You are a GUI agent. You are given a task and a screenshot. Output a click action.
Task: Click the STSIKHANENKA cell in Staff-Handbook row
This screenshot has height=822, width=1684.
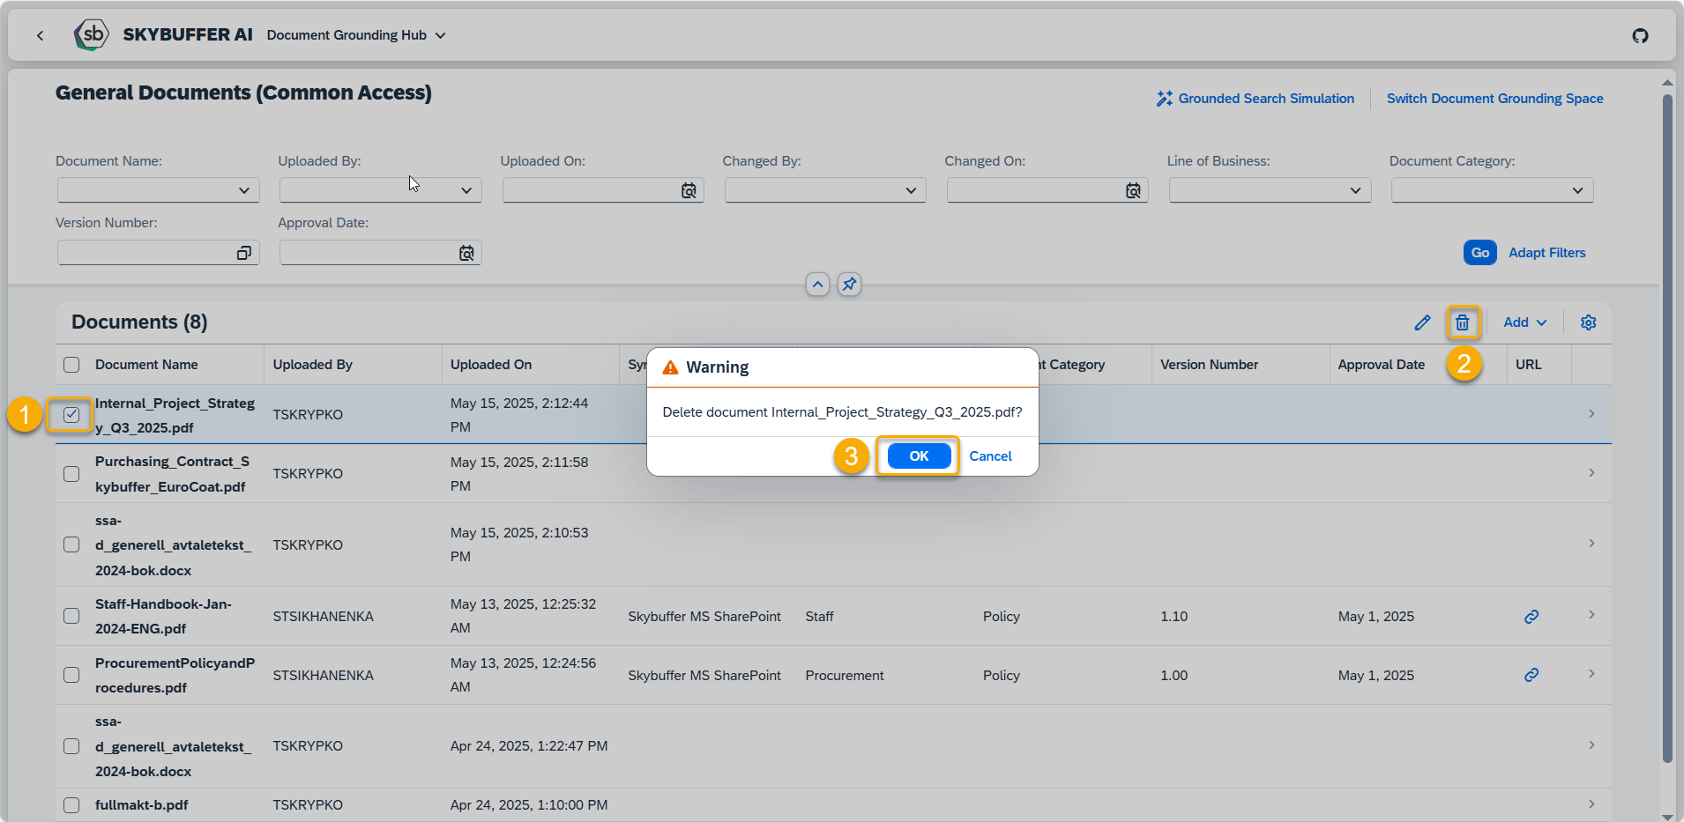323,617
